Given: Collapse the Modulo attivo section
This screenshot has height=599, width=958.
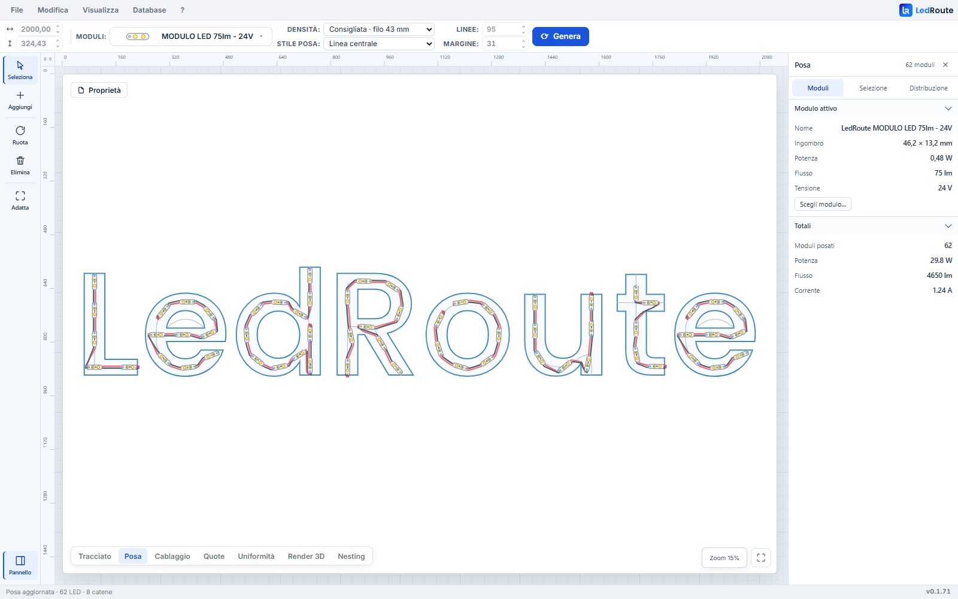Looking at the screenshot, I should [x=948, y=108].
